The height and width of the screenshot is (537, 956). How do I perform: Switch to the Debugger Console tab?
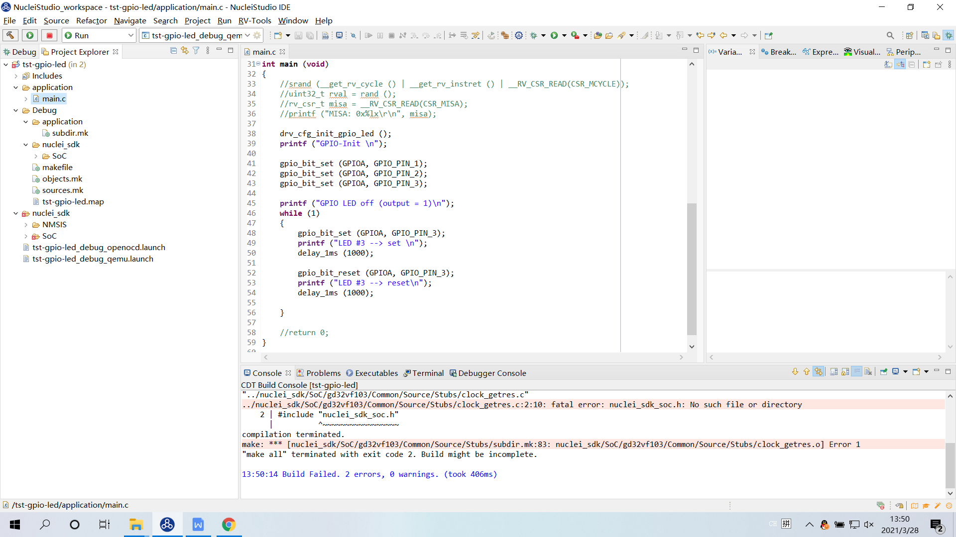click(x=487, y=373)
